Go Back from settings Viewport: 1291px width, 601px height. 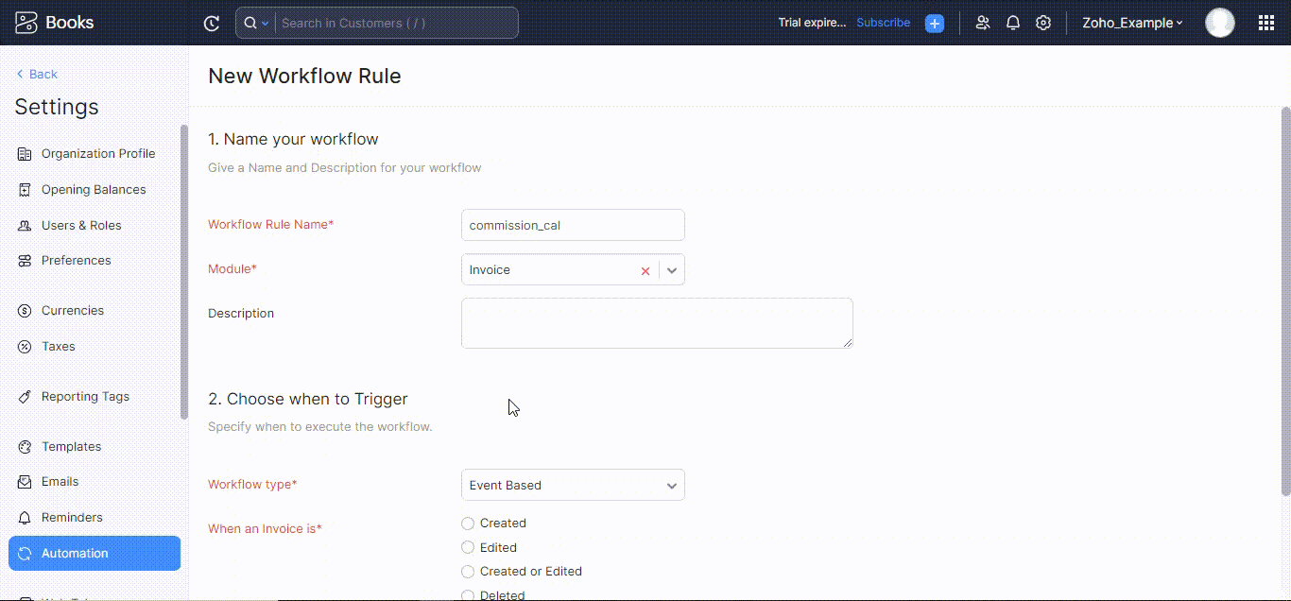pos(37,73)
